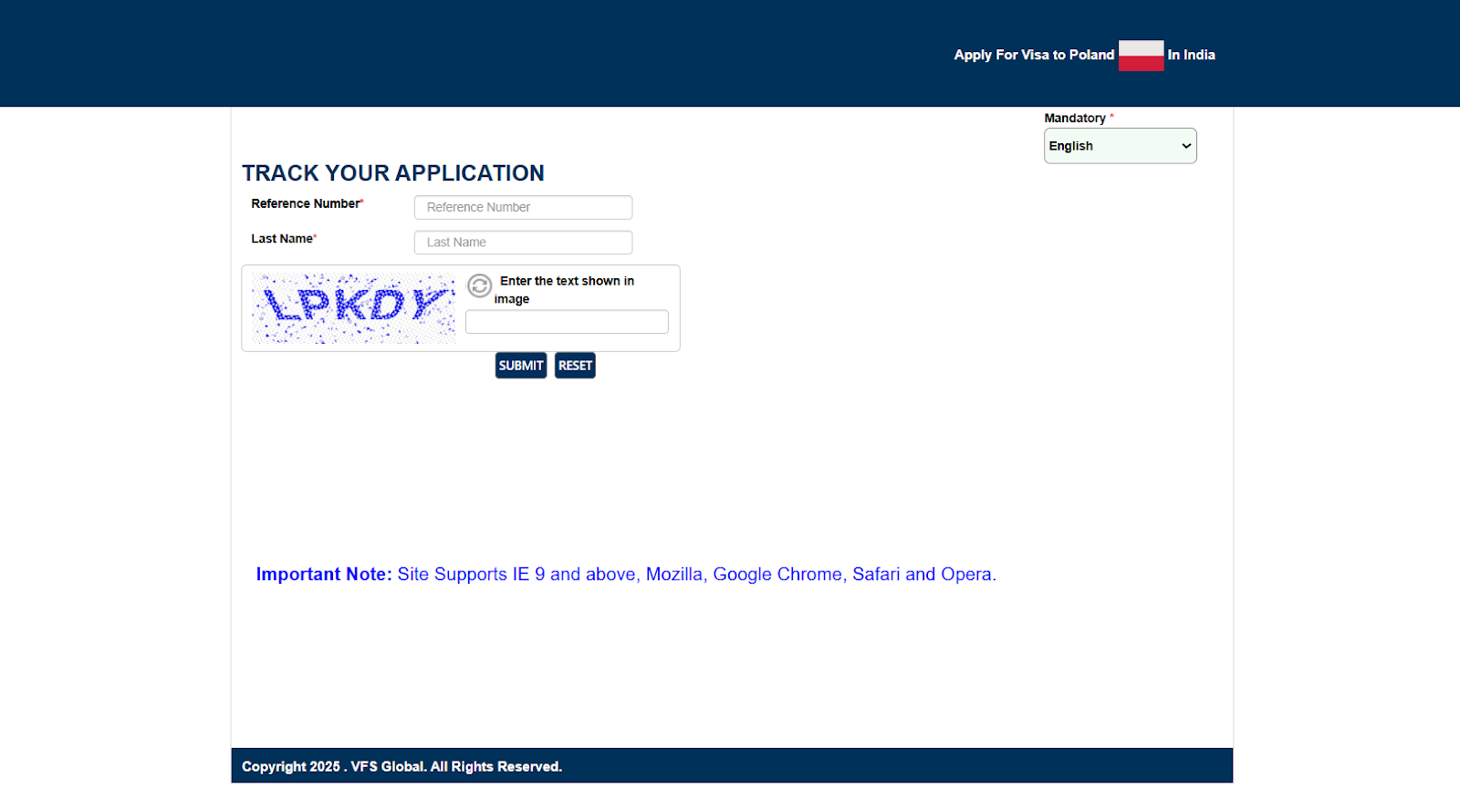
Task: Click the Enter the text shown in image label
Action: pos(564,290)
